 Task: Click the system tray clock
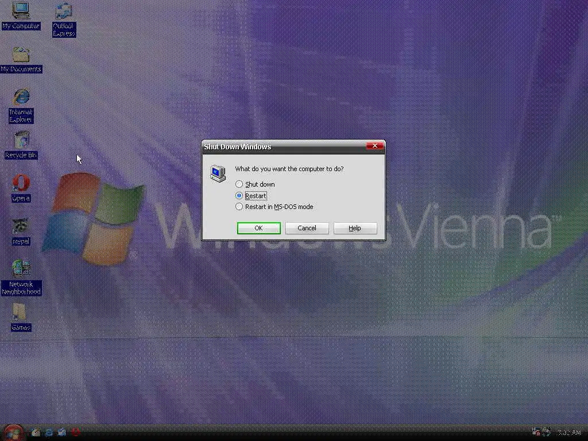coord(569,433)
